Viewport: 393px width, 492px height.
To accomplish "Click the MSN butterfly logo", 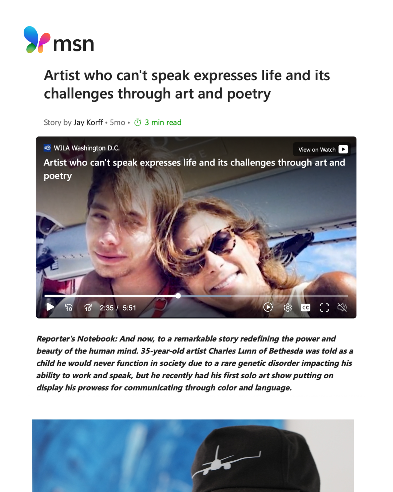I will point(37,40).
